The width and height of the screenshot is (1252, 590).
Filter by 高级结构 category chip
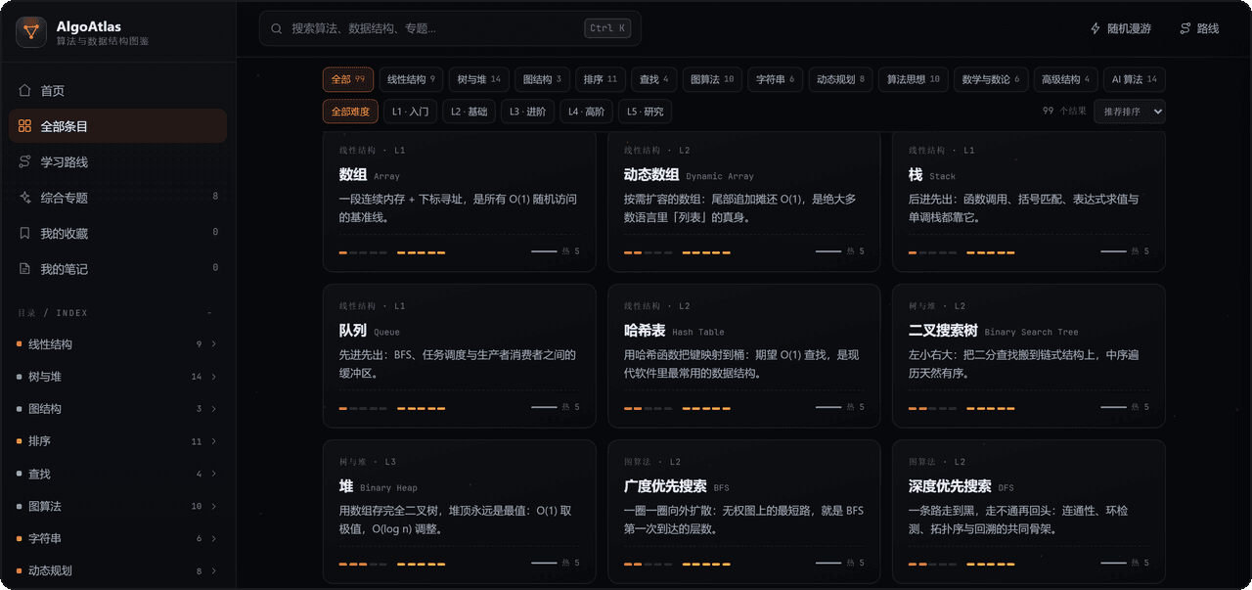1066,79
